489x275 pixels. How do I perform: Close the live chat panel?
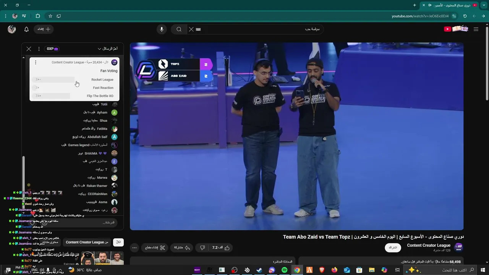coord(29,49)
